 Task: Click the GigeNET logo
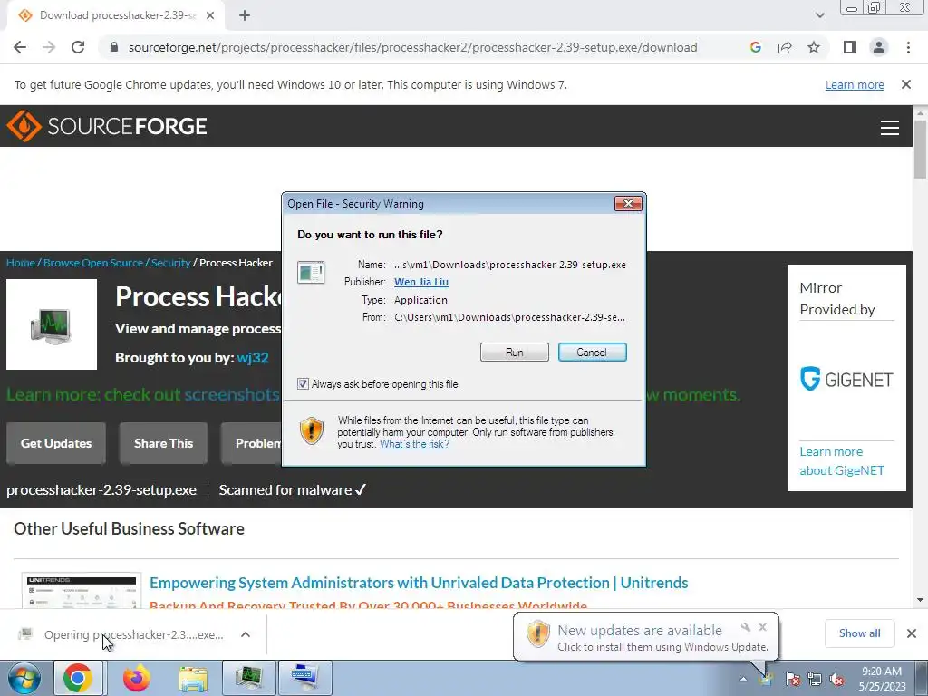click(846, 380)
